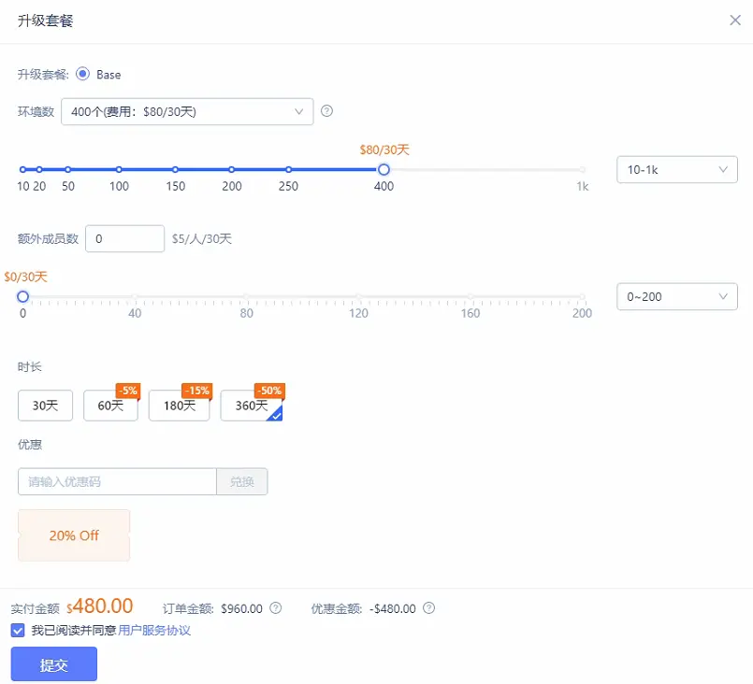This screenshot has width=753, height=684.
Task: Click the member slider handle at 0
Action: [x=22, y=296]
